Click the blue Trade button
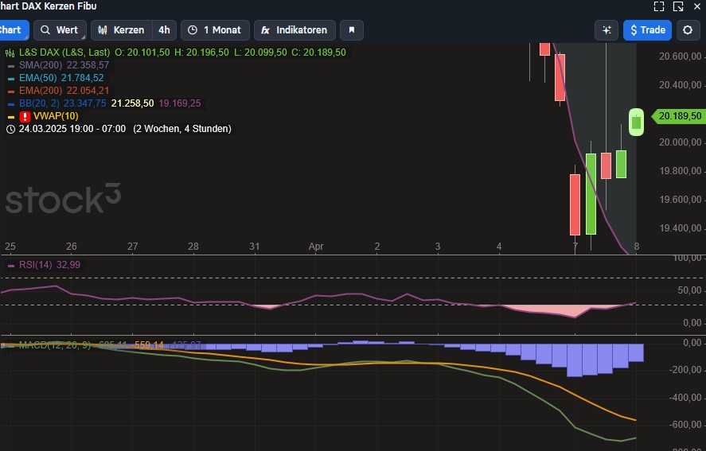 [647, 30]
